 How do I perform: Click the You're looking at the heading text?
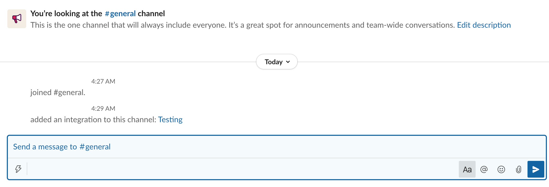(66, 14)
